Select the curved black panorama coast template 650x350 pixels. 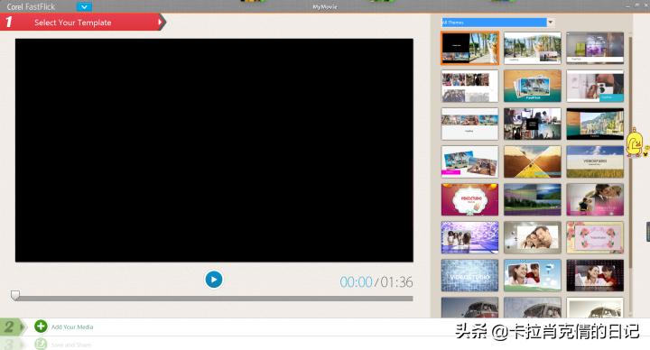595,124
